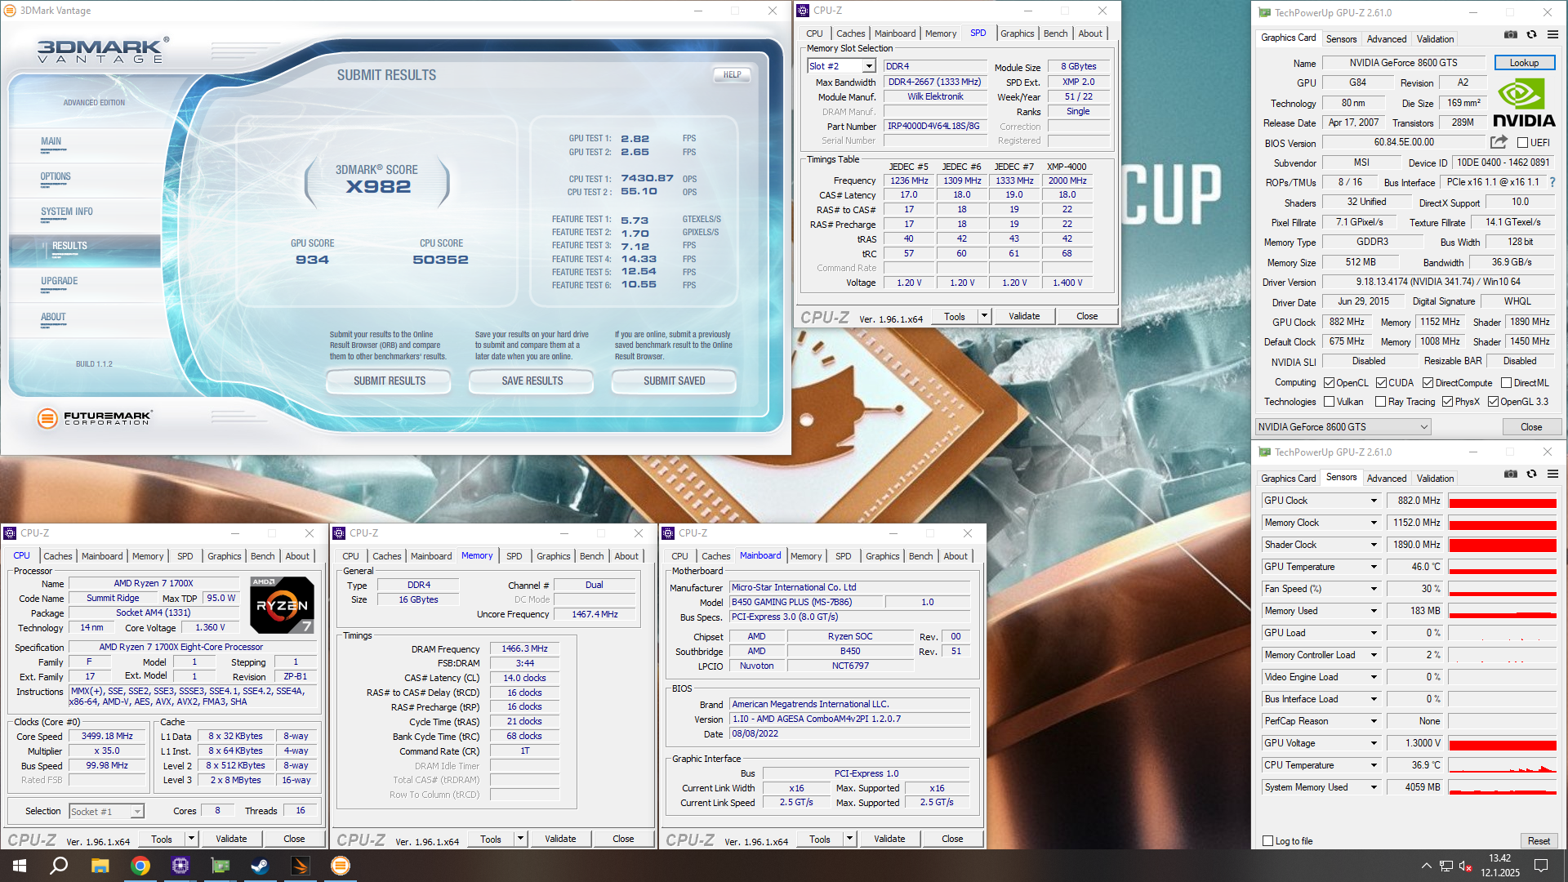
Task: Select SYSTEM INFO in 3DMark Vantage sidebar
Action: point(67,212)
